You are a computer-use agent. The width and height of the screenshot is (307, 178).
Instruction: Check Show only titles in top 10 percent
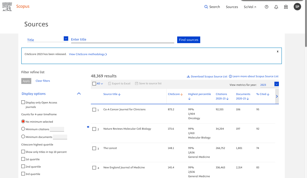point(23,151)
